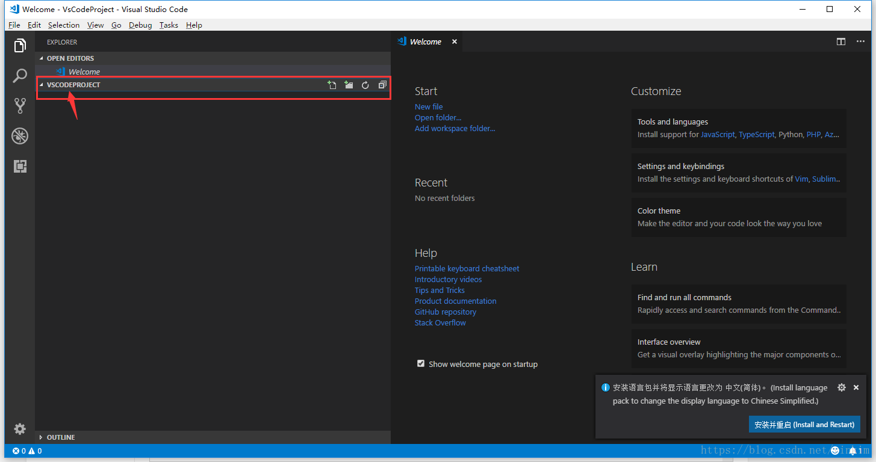Open the Debug menu
876x462 pixels.
140,25
